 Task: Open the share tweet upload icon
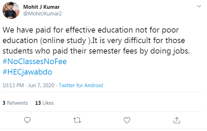(x=177, y=120)
